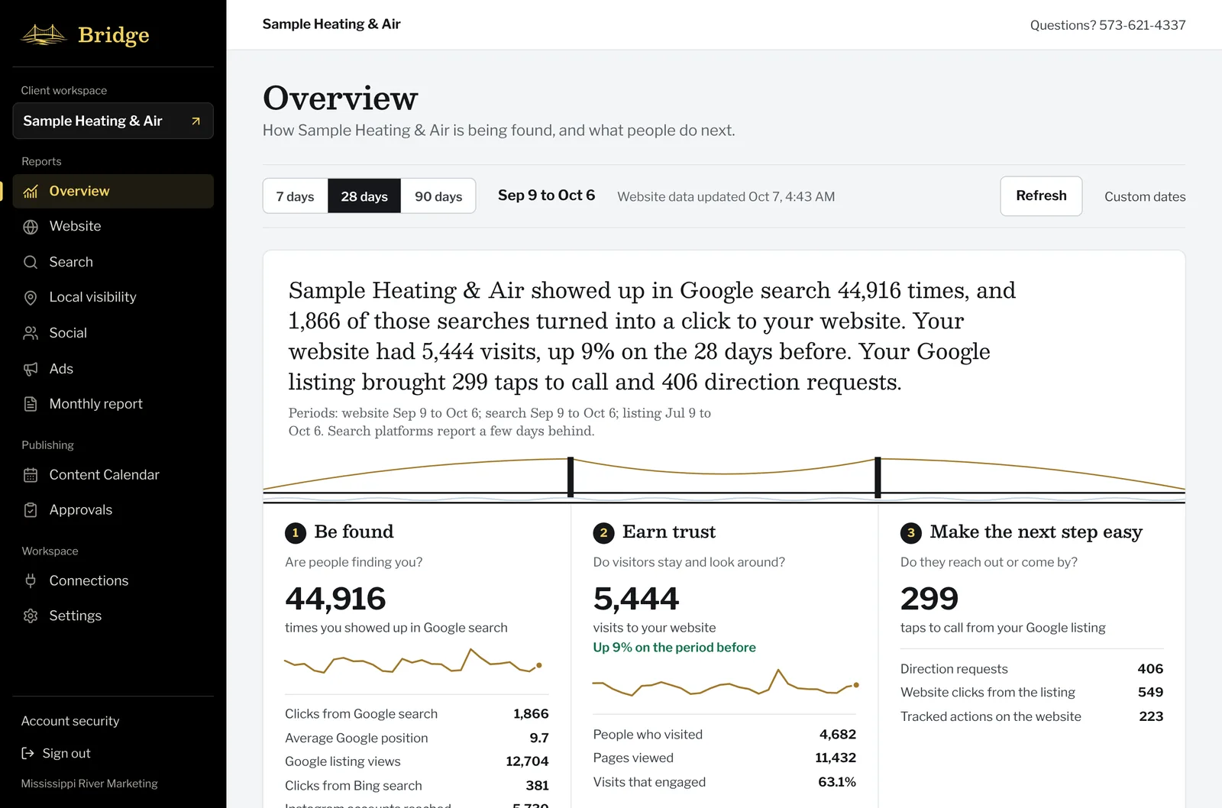Open the Local visibility report
Screen dimensions: 1222x808
coord(113,297)
